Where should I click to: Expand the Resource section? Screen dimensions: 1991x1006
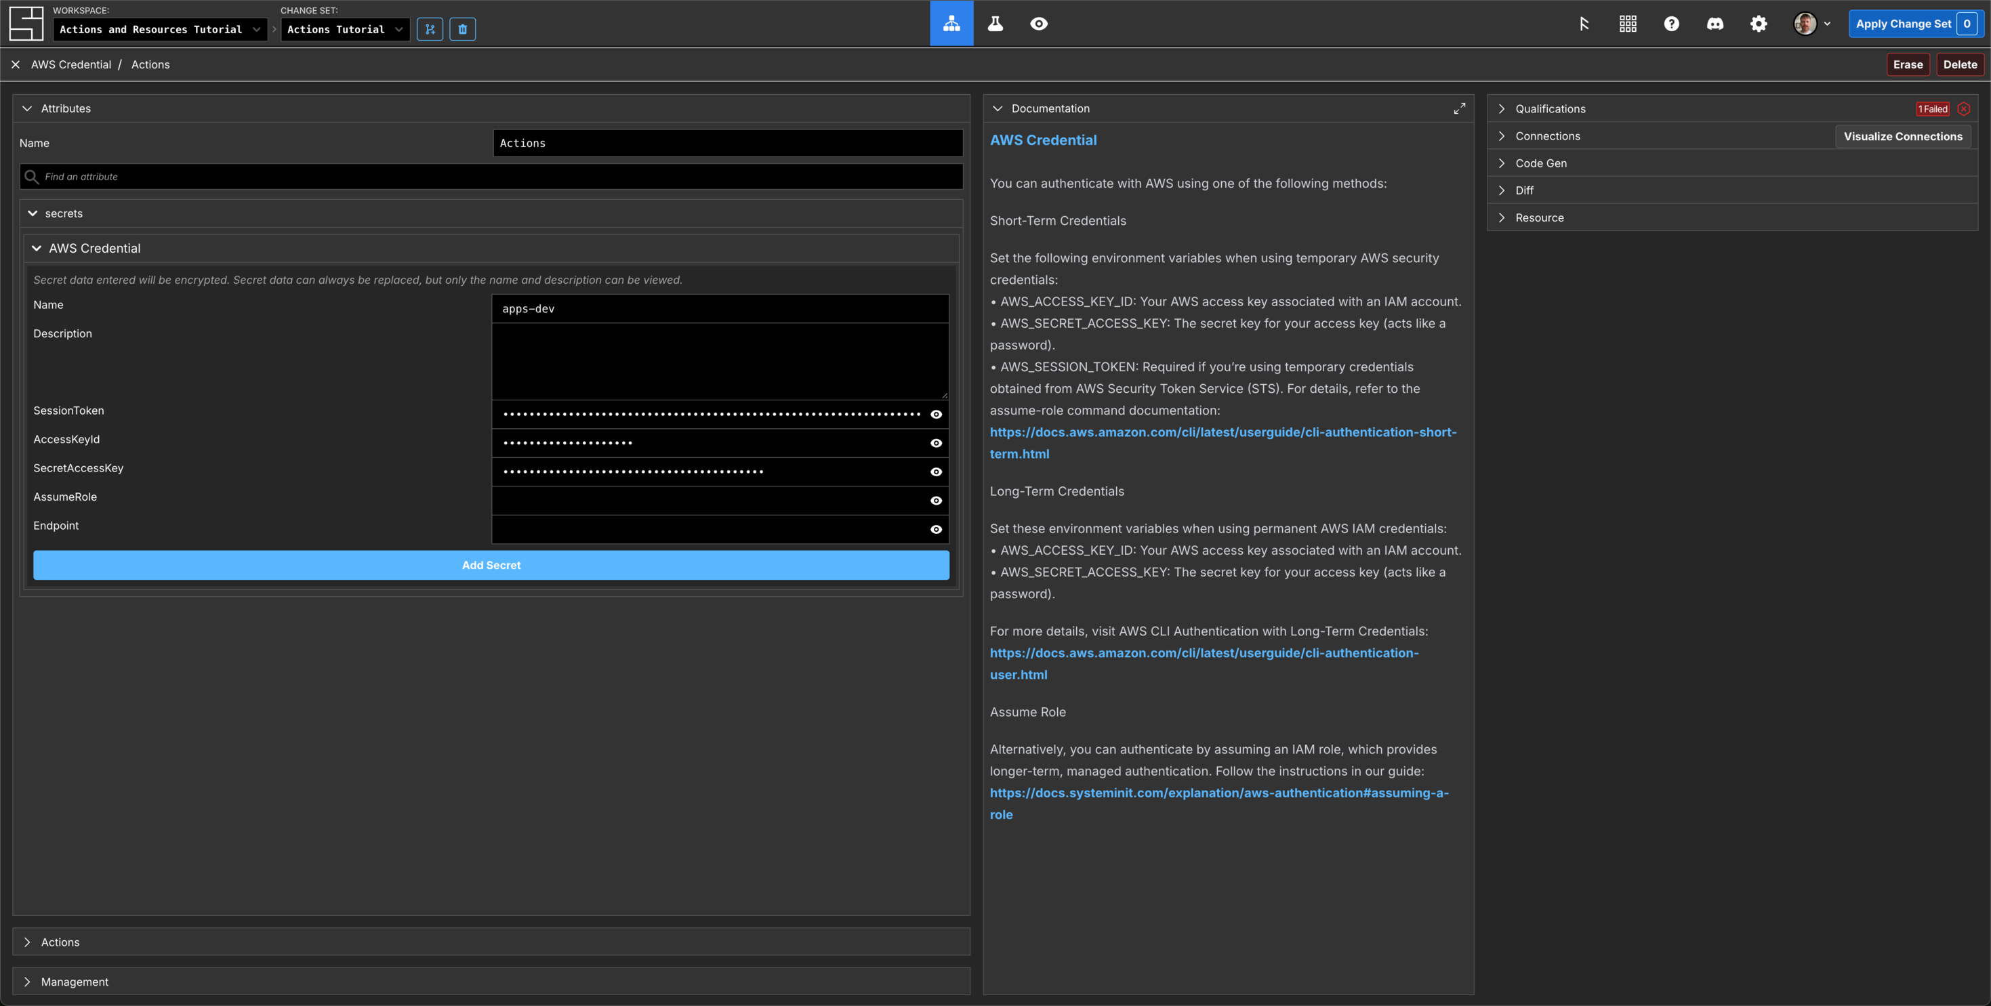point(1502,218)
